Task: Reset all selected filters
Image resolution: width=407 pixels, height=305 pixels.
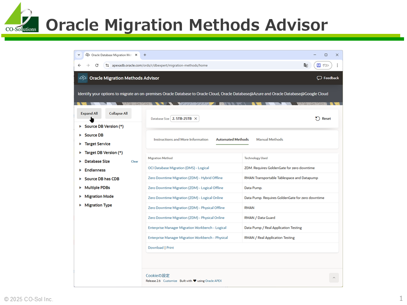Action: tap(323, 119)
